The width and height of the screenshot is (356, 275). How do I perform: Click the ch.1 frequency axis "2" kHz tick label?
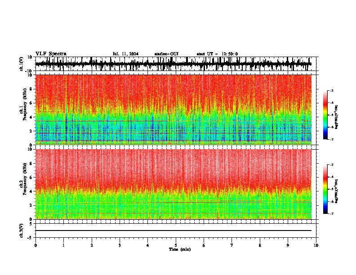click(x=31, y=131)
